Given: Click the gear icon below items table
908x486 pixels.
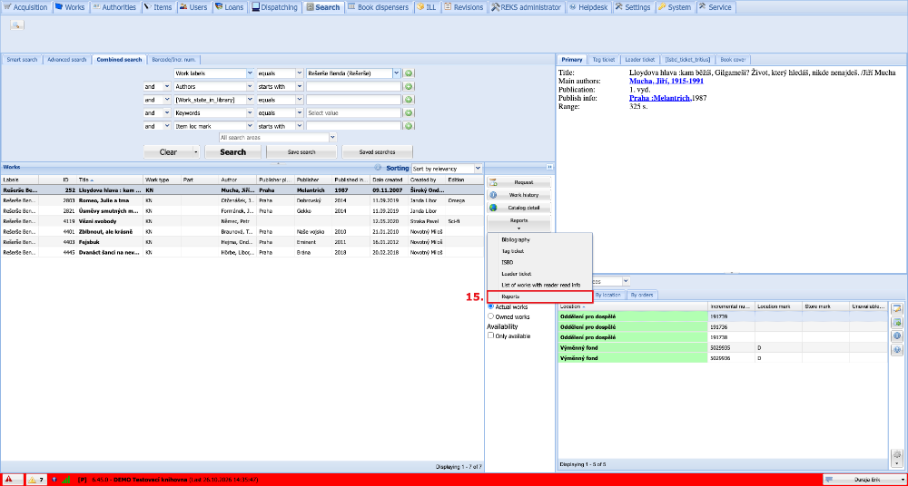Looking at the screenshot, I should (x=897, y=456).
